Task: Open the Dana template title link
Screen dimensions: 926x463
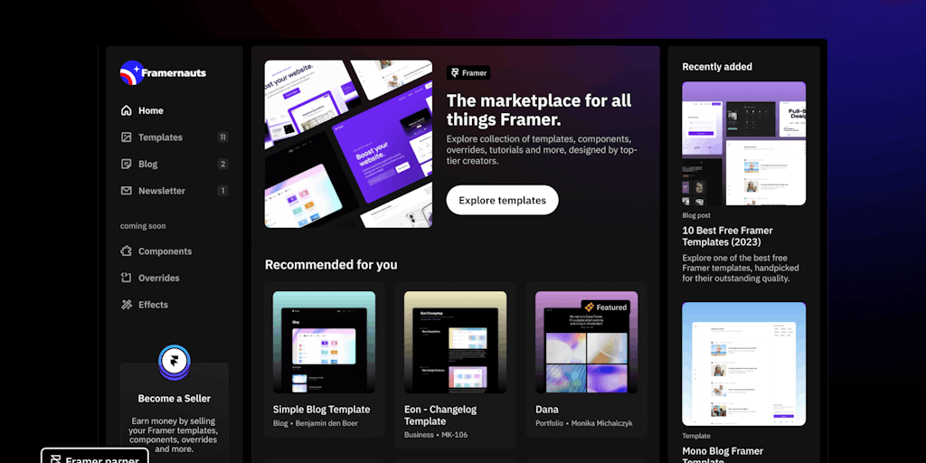Action: click(547, 410)
